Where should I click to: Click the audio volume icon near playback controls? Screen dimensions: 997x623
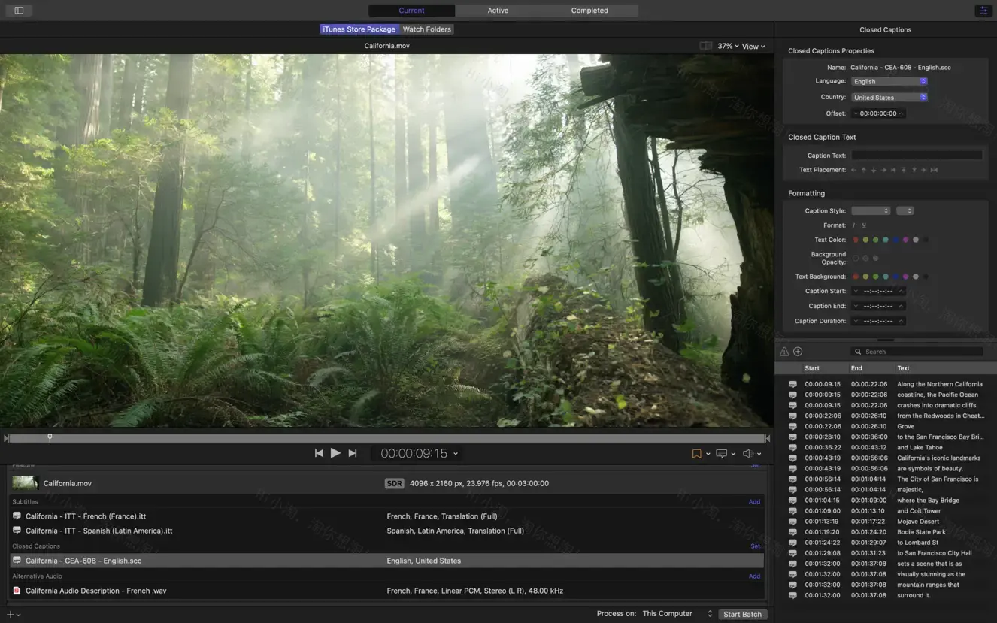(x=747, y=453)
